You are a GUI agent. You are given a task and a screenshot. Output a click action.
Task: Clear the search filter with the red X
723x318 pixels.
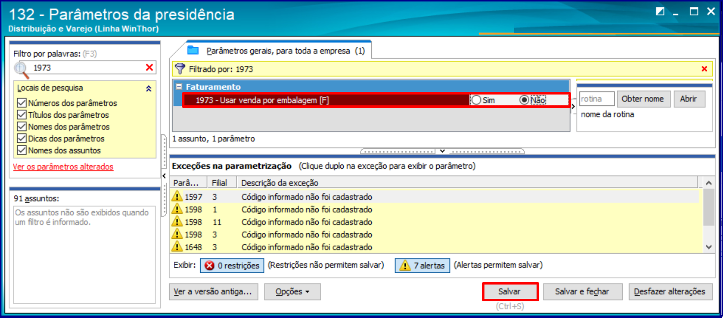(149, 67)
